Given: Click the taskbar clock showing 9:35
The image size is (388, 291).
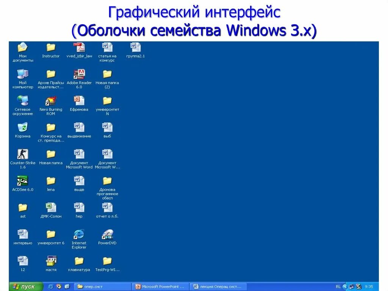Looking at the screenshot, I should 369,286.
